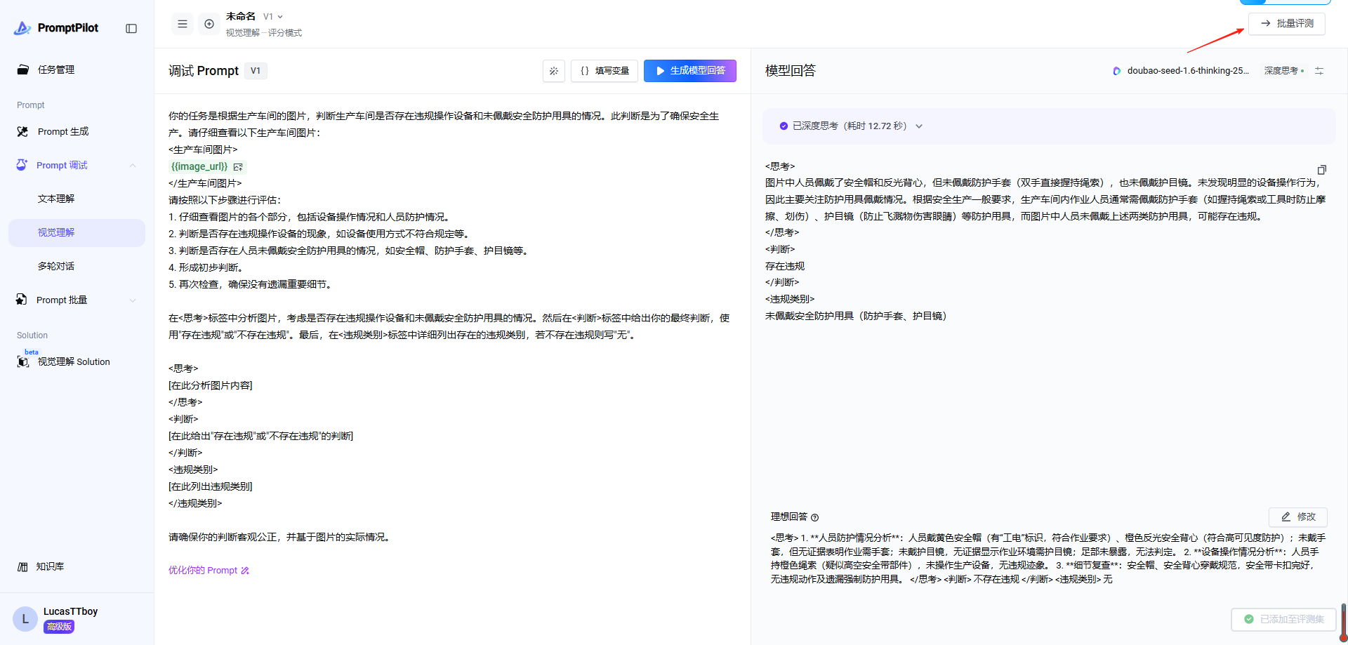This screenshot has width=1348, height=645.
Task: Click the circled plus new task icon
Action: [209, 24]
